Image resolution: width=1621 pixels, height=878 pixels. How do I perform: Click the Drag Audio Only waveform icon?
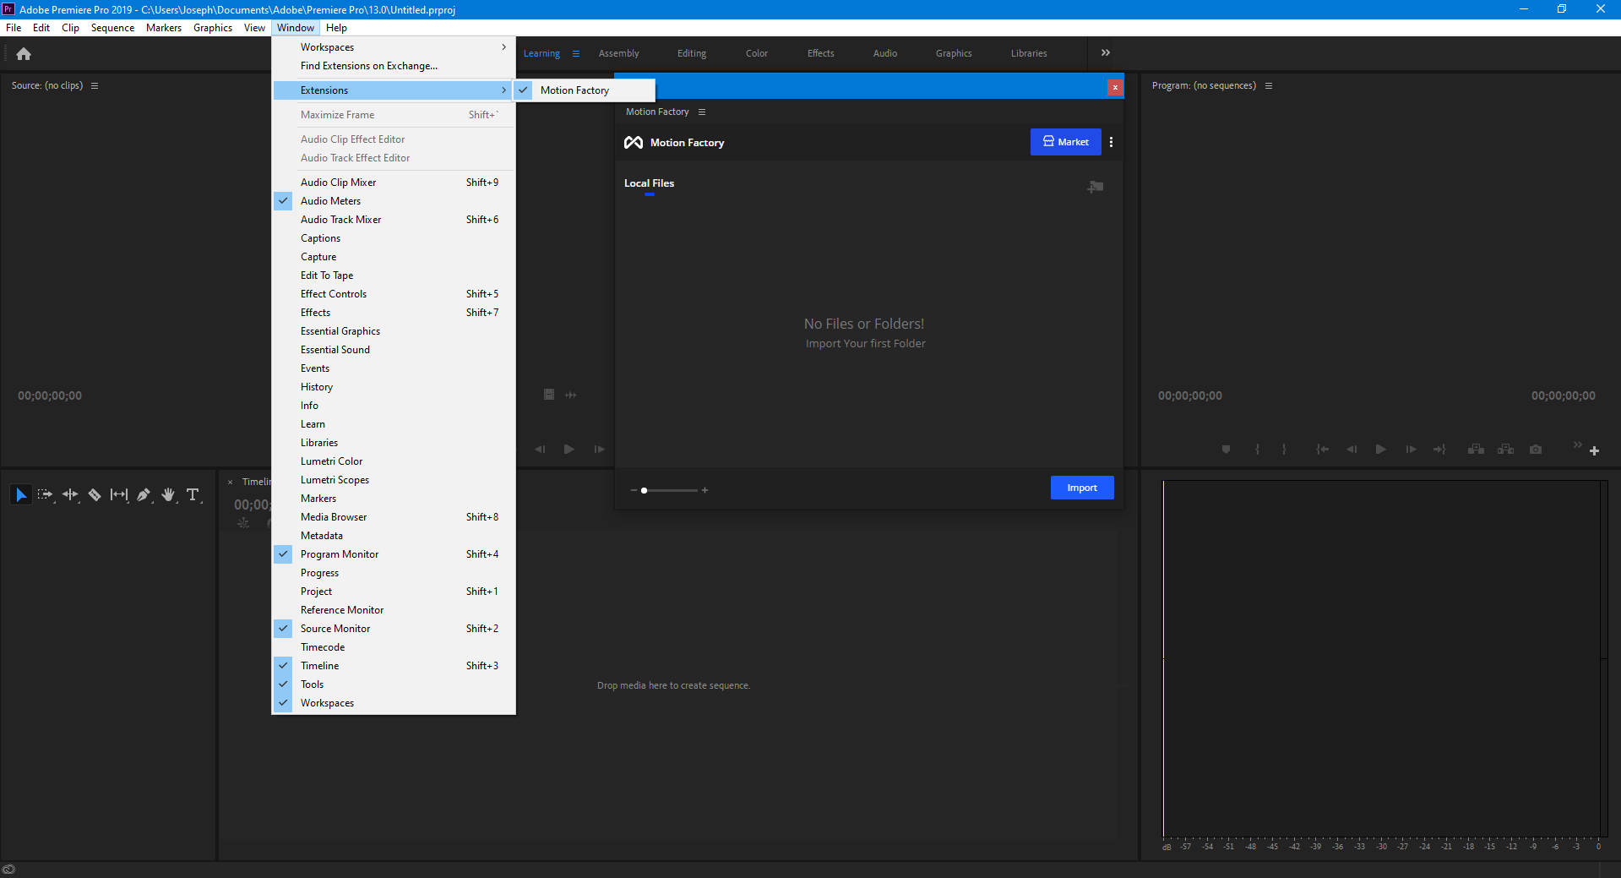[571, 395]
